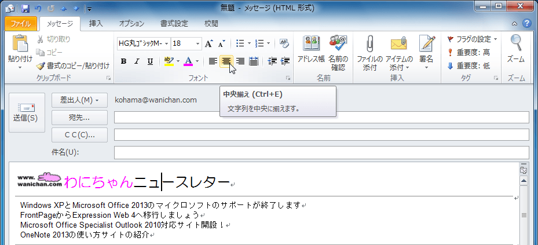
Task: Expand text highlight color arrow
Action: (x=178, y=61)
